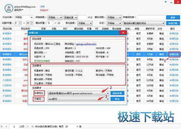Sort by 更新时间 column header
The image size is (181, 129).
pos(150,29)
